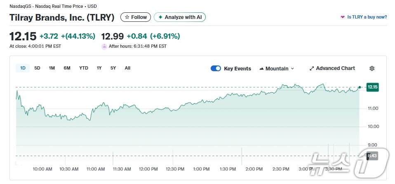Open the Is TLRY a buy now link
The width and height of the screenshot is (395, 184).
click(367, 17)
